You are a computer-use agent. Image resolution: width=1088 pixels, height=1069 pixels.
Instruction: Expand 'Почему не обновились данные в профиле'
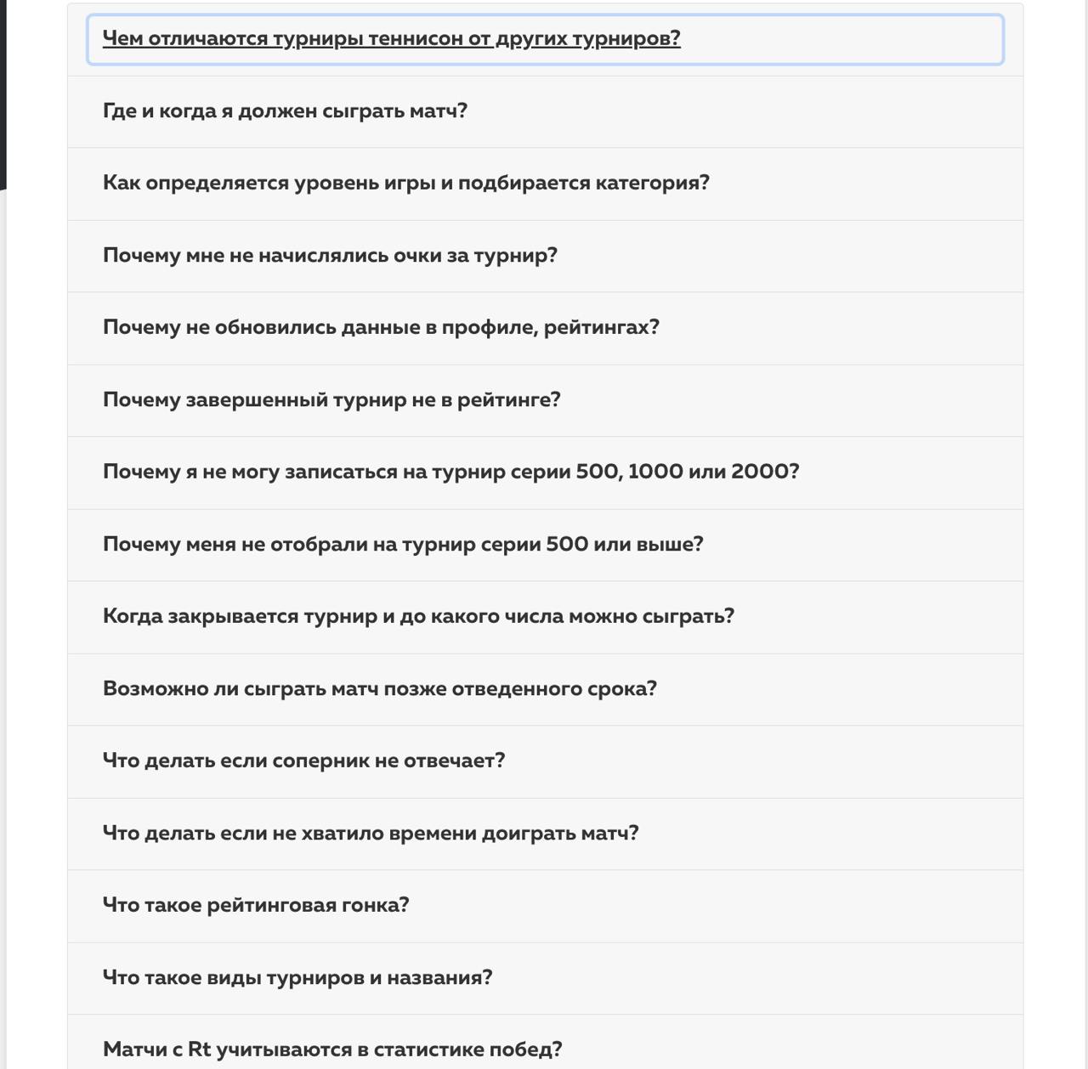[x=545, y=328]
